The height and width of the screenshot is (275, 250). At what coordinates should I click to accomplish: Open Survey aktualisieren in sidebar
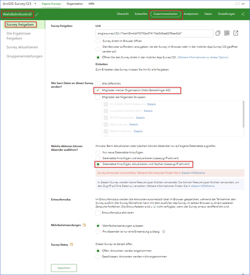point(22,47)
